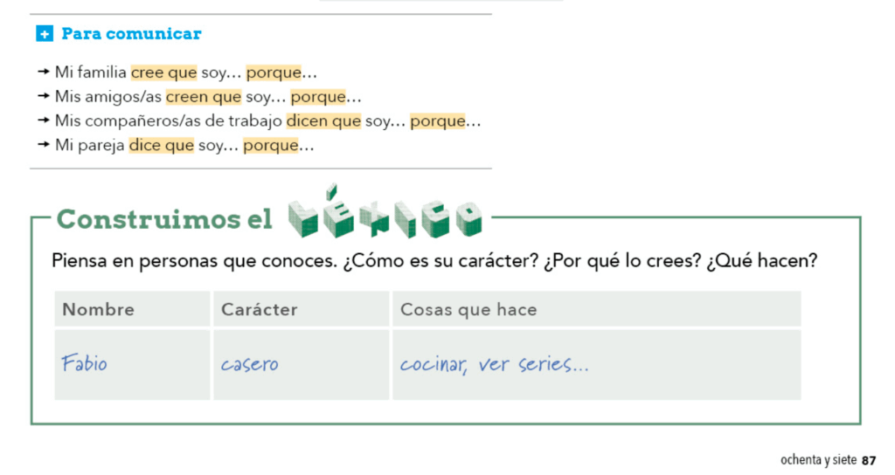
Task: Click the page number 'ochenta y siete 87'
Action: (829, 459)
